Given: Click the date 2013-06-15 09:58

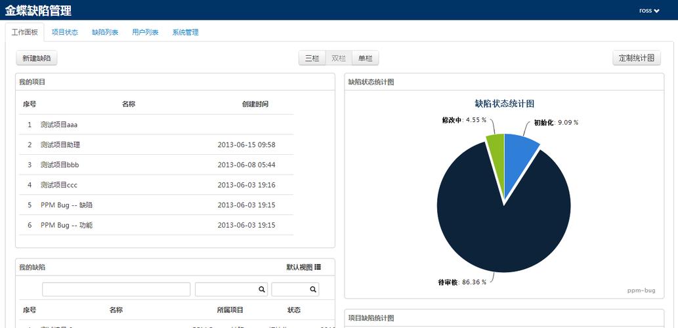Looking at the screenshot, I should 247,145.
